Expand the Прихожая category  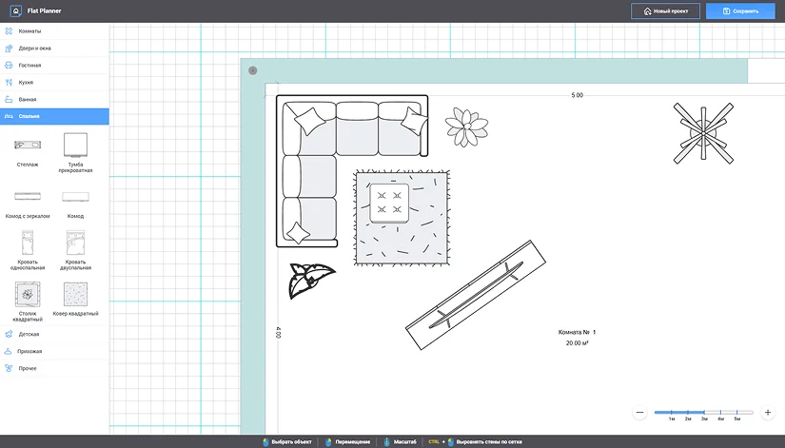pos(54,351)
